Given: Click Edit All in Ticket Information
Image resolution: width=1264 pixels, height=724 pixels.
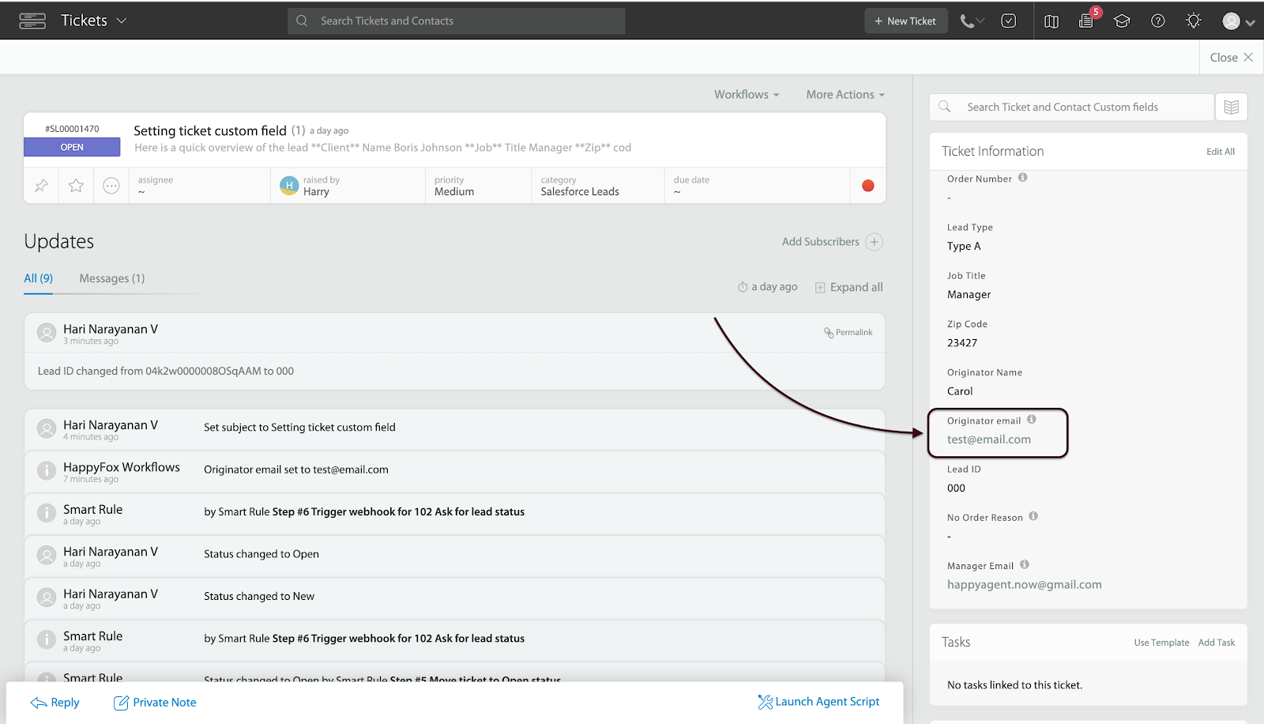Looking at the screenshot, I should [1221, 152].
